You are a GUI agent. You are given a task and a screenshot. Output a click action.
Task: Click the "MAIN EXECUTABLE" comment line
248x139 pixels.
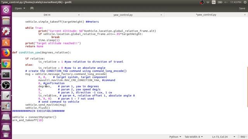click(x=38, y=111)
